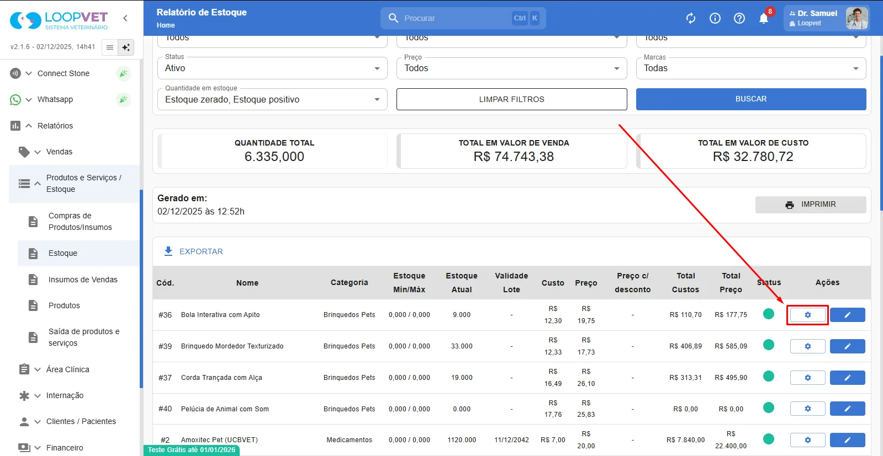
Task: Open the Marcas dropdown showing Todas
Action: point(751,68)
